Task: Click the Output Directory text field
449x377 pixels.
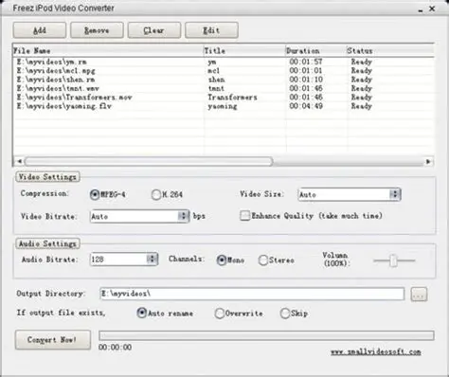Action: [252, 294]
